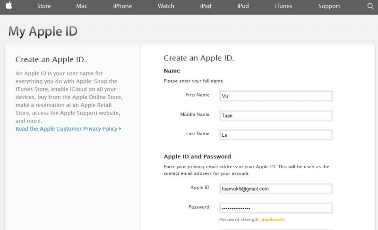Image resolution: width=378 pixels, height=230 pixels.
Task: Focus the Password input field
Action: pyautogui.click(x=276, y=208)
